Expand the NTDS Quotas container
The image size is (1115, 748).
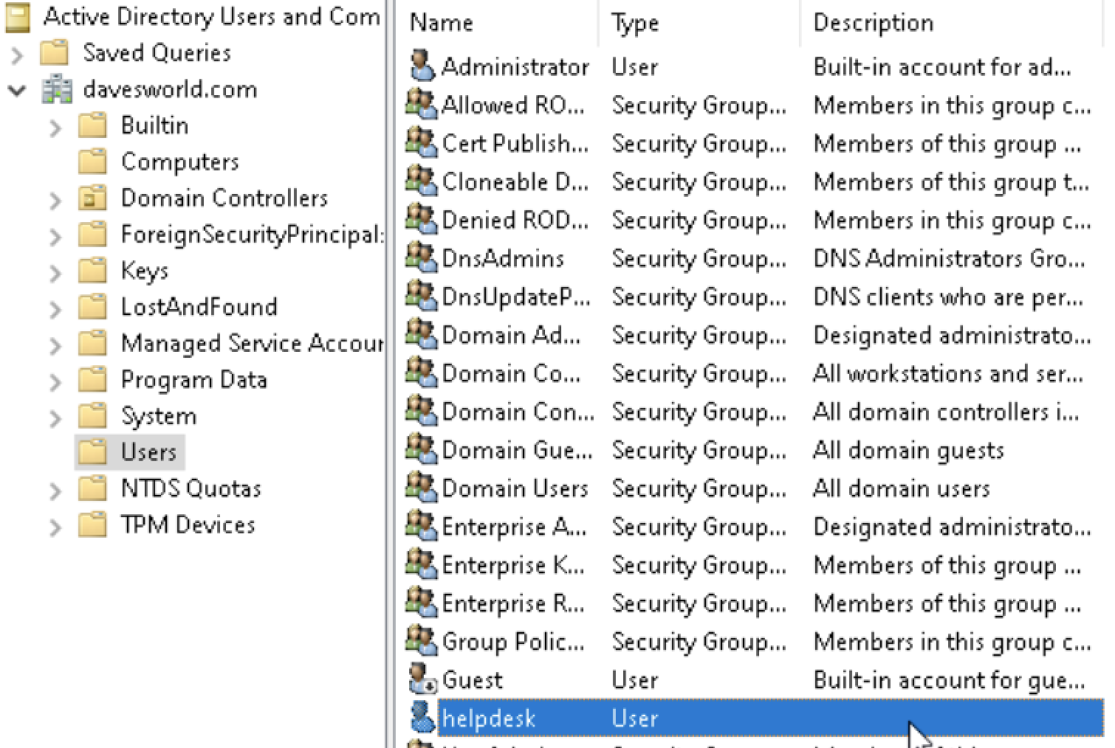point(55,491)
